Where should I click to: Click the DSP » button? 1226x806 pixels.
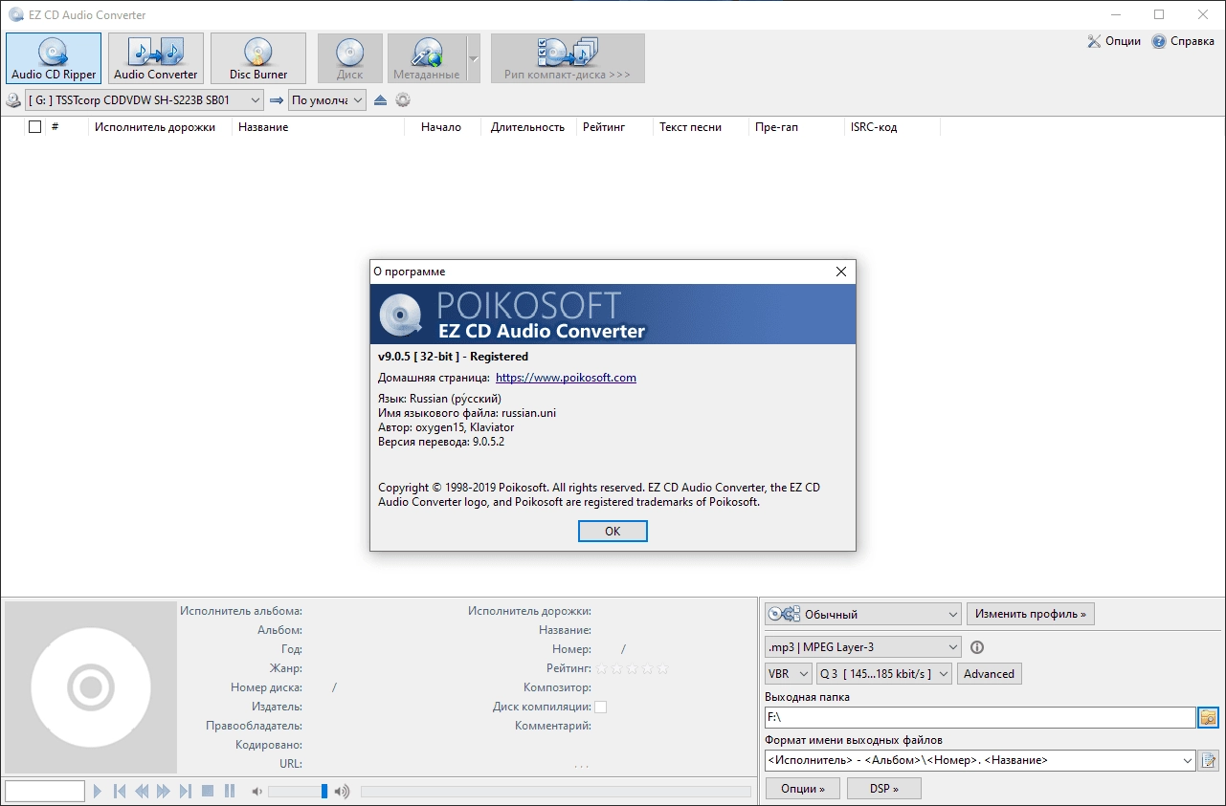[x=884, y=789]
